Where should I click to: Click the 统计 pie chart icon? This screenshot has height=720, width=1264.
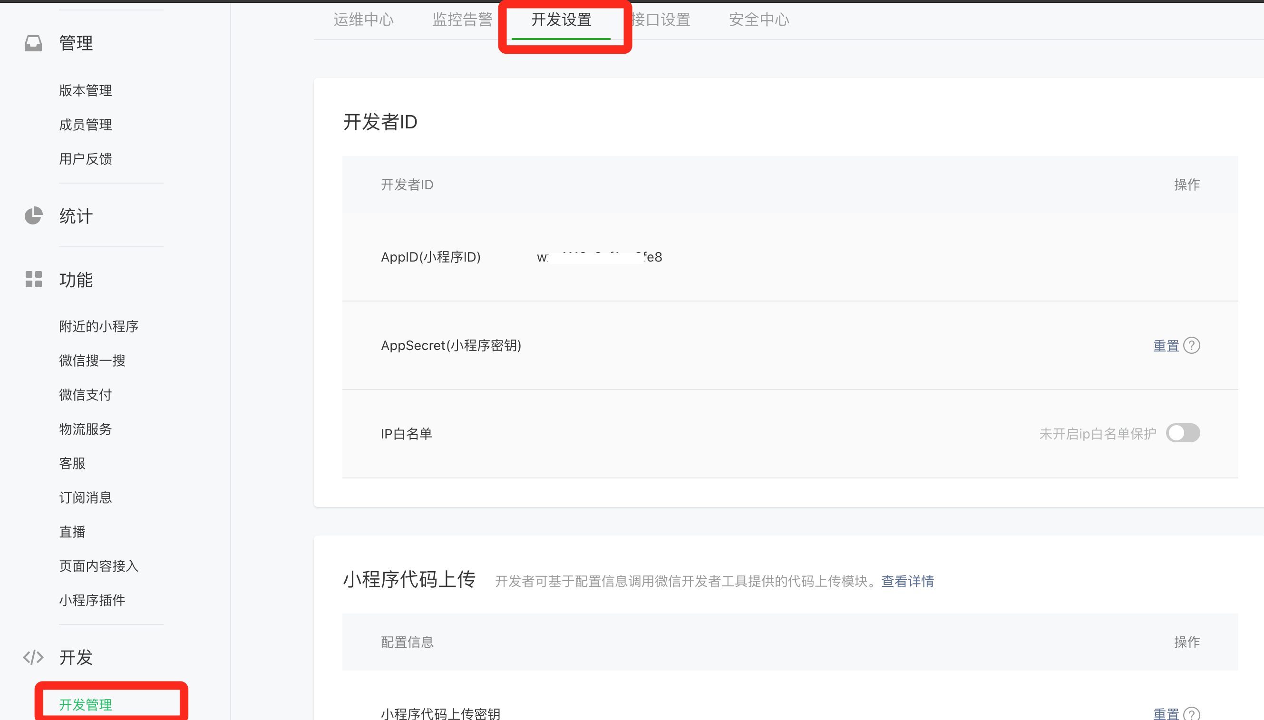pos(33,216)
